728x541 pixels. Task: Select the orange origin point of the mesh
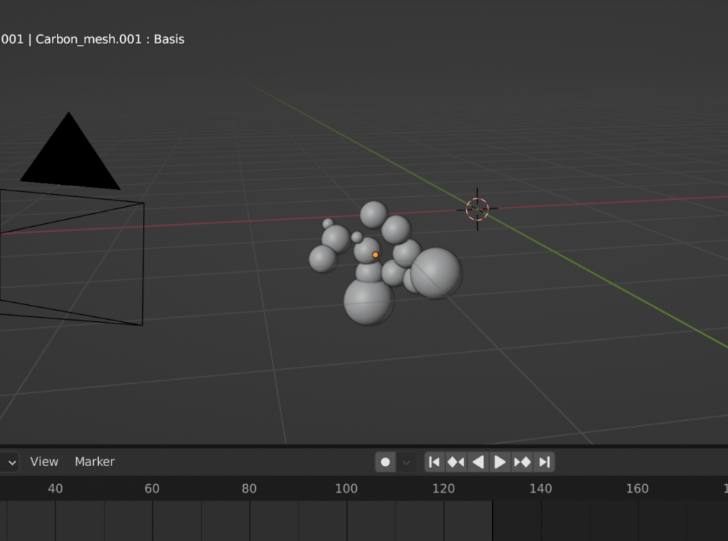point(375,255)
